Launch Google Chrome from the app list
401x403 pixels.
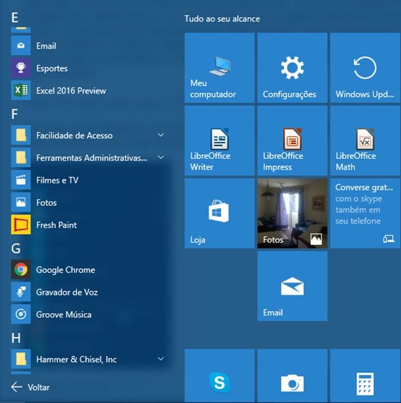[x=65, y=270]
